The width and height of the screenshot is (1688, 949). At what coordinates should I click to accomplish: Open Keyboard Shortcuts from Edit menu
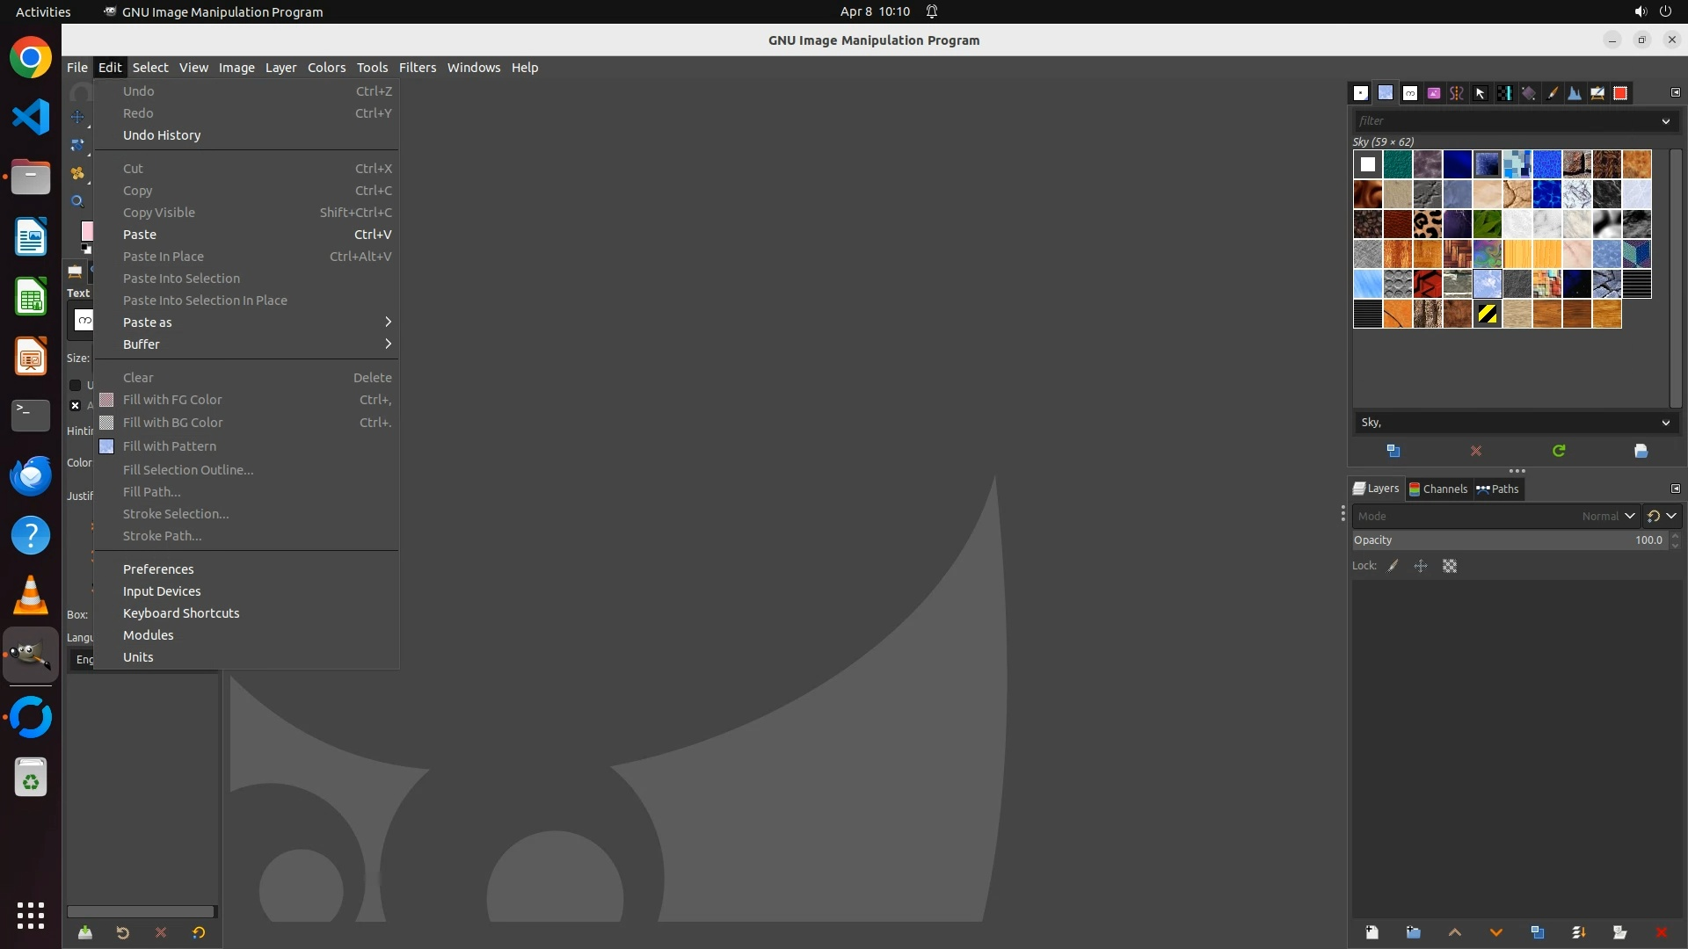[x=181, y=613]
